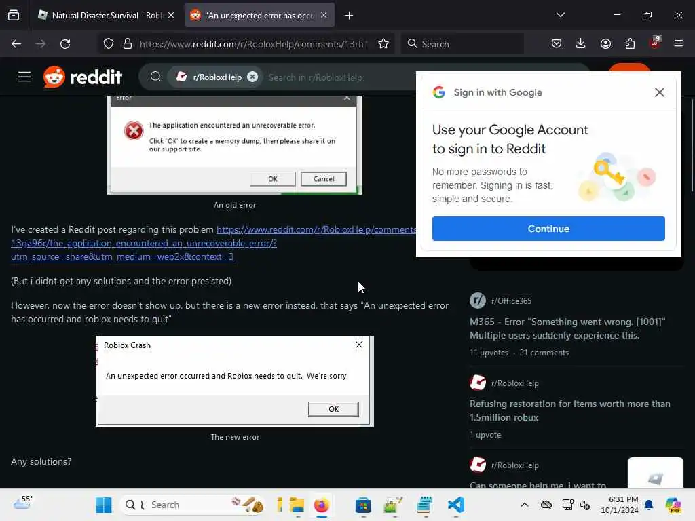Open the r/Office365 community link
This screenshot has height=521, width=695.
[511, 301]
